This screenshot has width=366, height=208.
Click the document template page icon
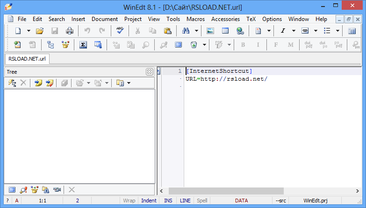(258, 31)
